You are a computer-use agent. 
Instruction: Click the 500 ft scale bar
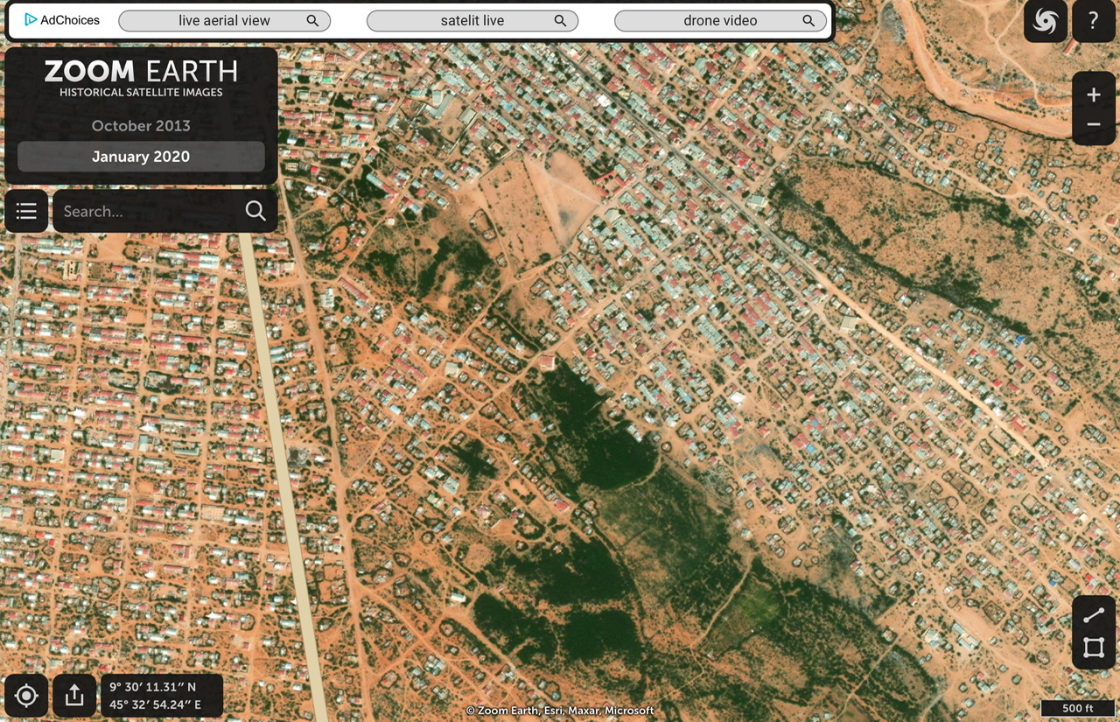coord(1075,707)
